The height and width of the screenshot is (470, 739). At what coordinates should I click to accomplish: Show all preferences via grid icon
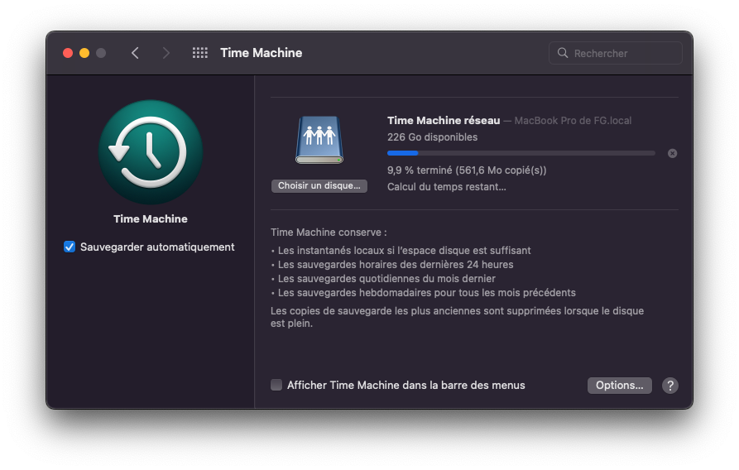tap(199, 53)
